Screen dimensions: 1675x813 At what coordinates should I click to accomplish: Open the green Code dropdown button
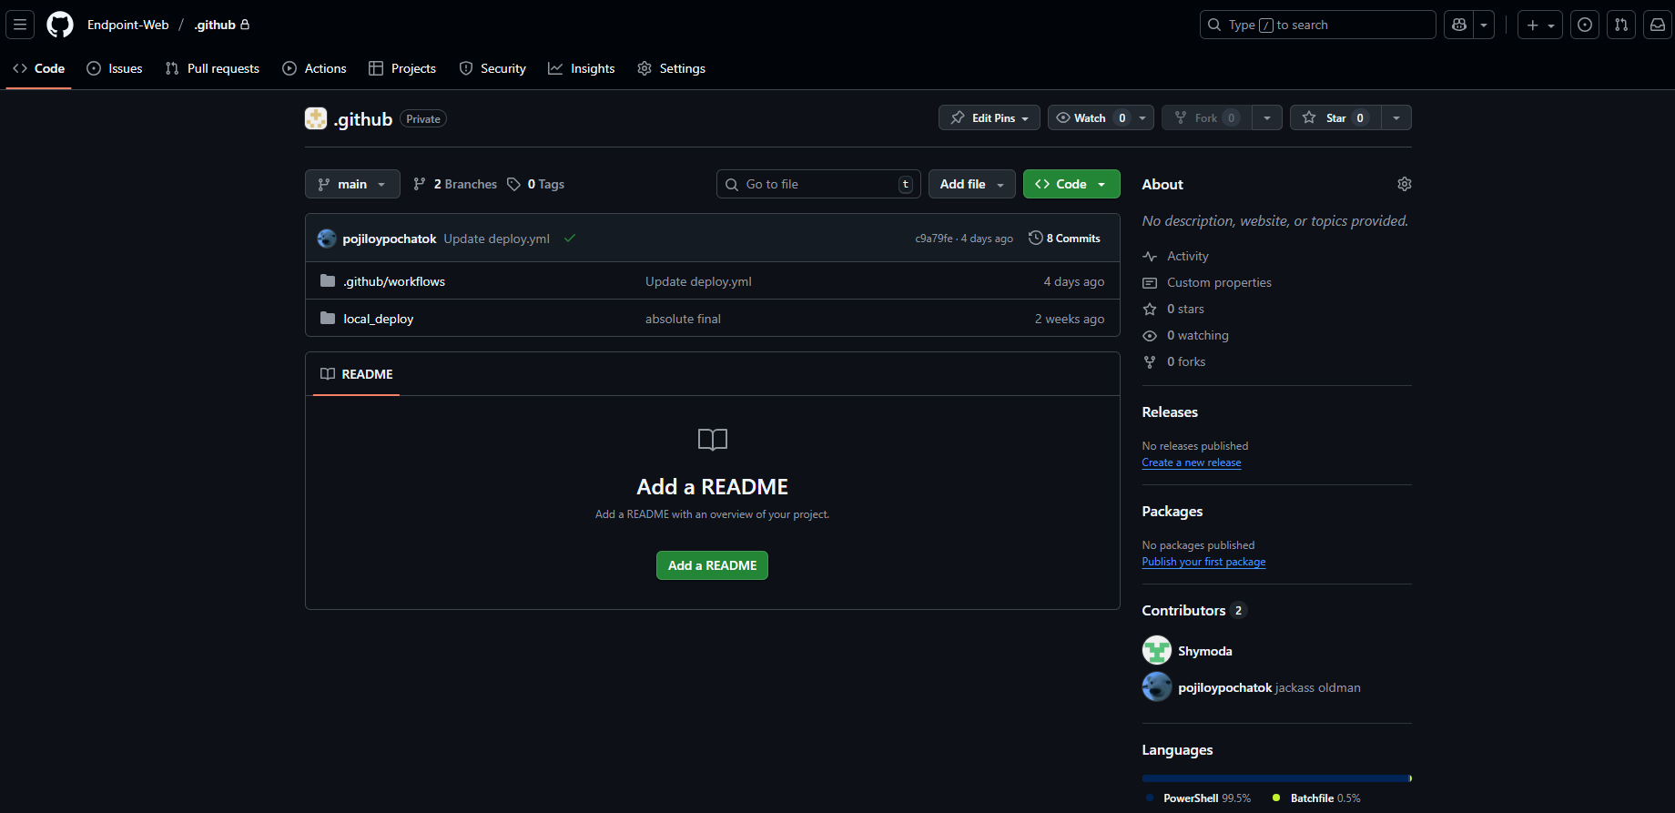point(1071,184)
